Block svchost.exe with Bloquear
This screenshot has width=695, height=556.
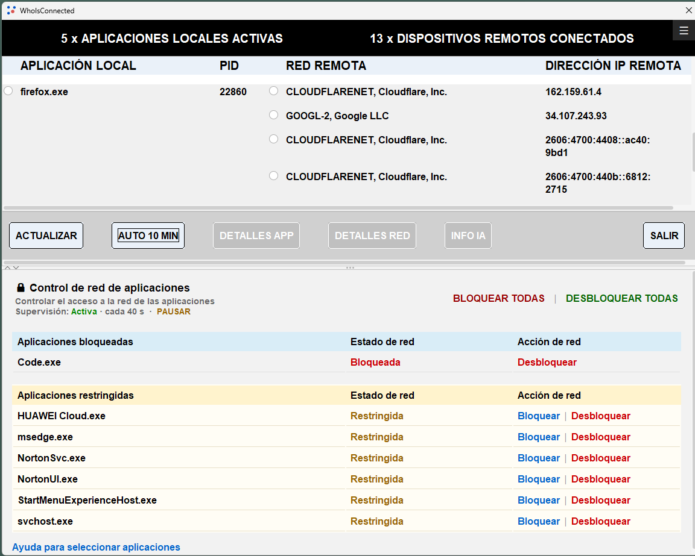[x=539, y=522]
